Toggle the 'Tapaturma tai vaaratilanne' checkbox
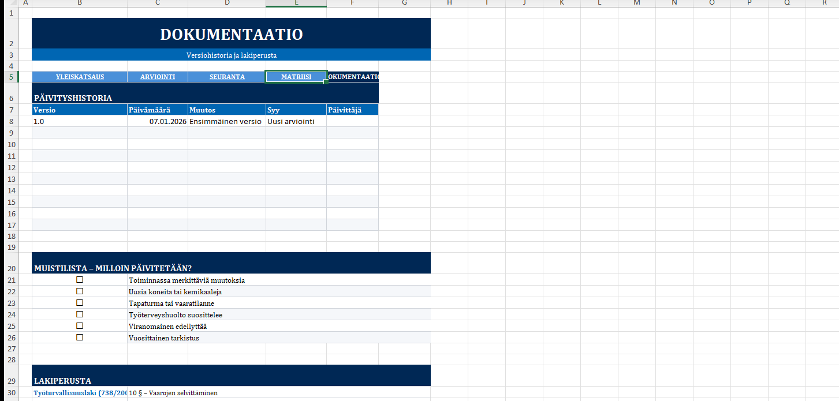 click(80, 303)
